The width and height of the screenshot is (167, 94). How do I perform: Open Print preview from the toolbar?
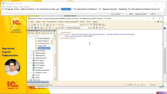click(50, 25)
